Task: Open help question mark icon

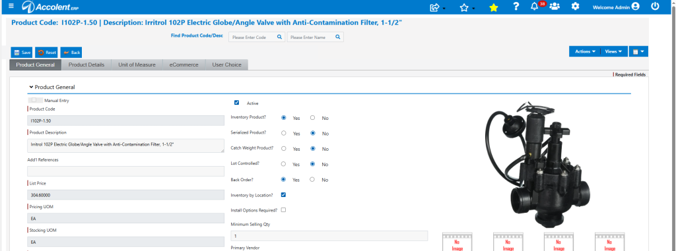Action: (x=516, y=7)
